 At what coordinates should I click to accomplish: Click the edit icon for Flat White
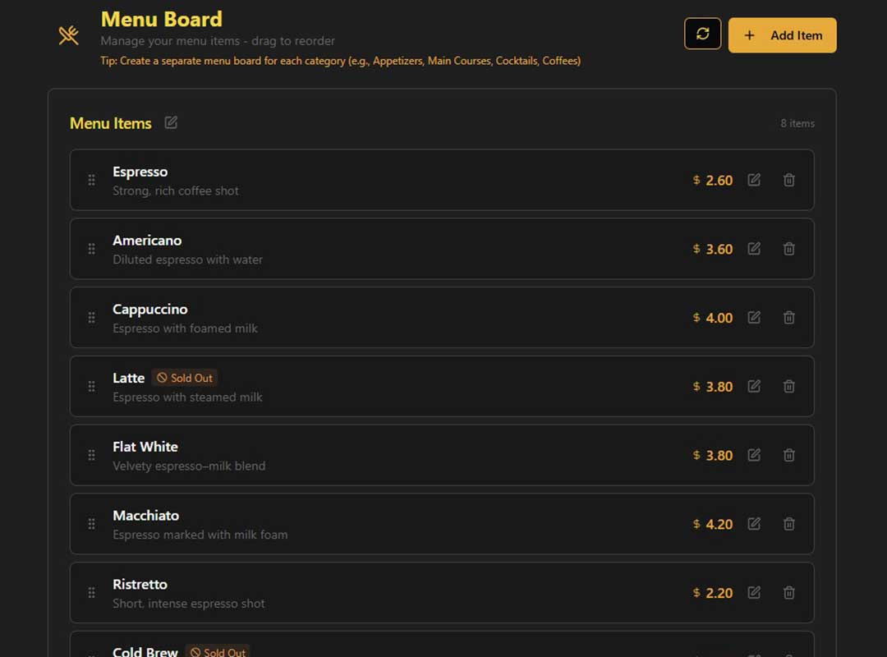coord(754,455)
